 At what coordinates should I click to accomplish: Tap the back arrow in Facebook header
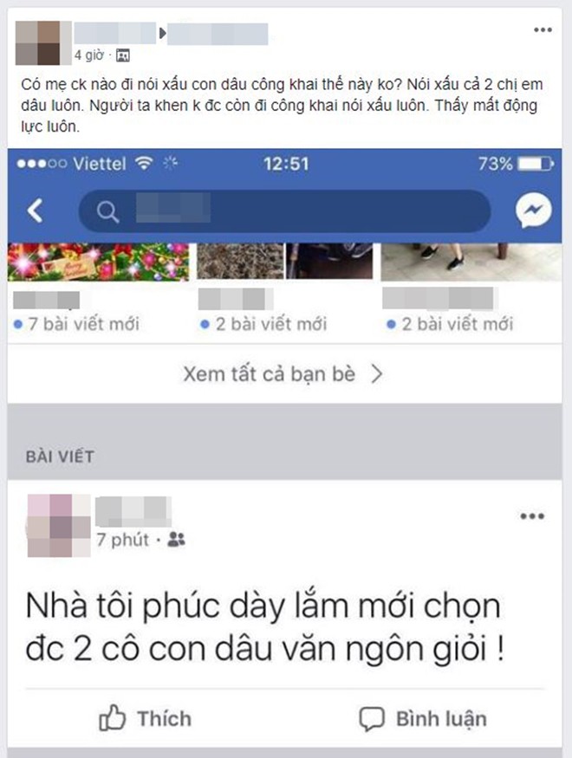(x=35, y=211)
